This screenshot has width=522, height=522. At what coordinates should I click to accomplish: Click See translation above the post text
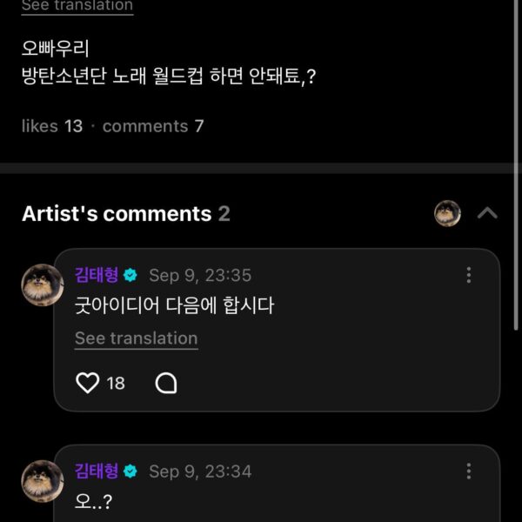(x=77, y=5)
